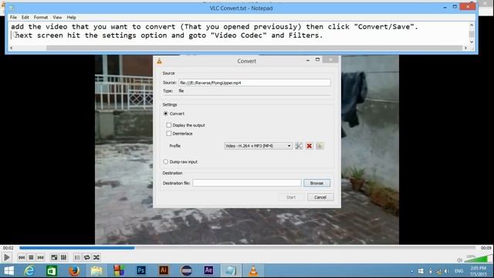Click the Browse button for destination
The height and width of the screenshot is (278, 494).
coord(316,183)
